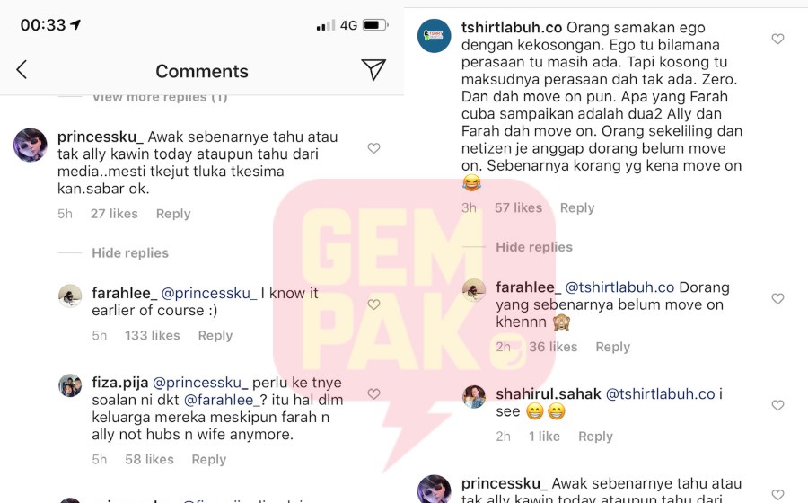Open shahirul.sahak profile avatar

point(474,397)
